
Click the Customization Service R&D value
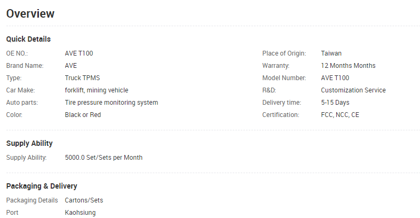tap(353, 90)
